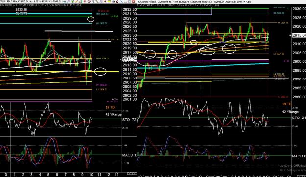Click the dark red swirl toolbar icon
The height and width of the screenshot is (177, 306).
coord(117,2)
